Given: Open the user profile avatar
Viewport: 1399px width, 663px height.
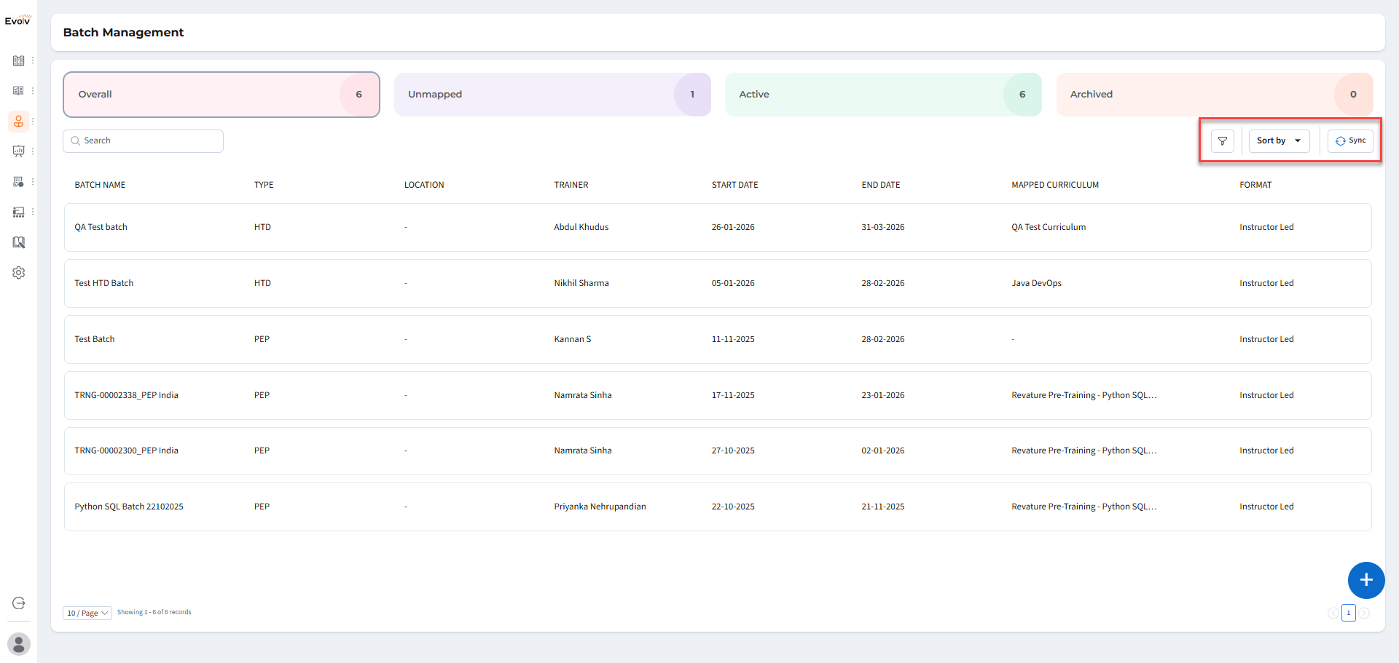Looking at the screenshot, I should click(19, 644).
